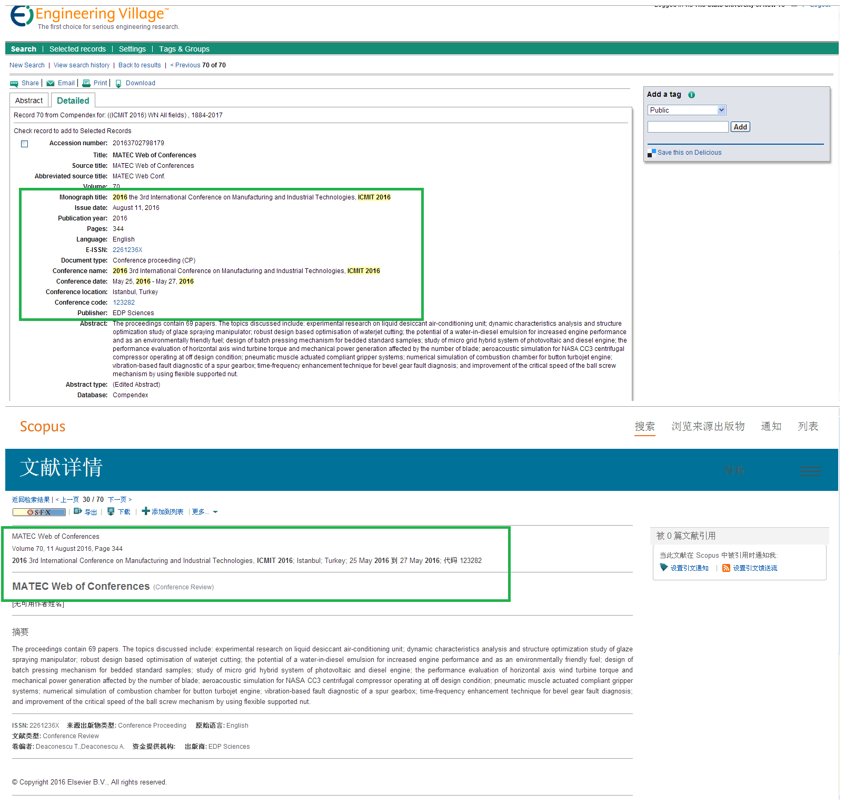Open 浏览来源出版物 in the Scopus navigation
845x805 pixels.
point(708,426)
